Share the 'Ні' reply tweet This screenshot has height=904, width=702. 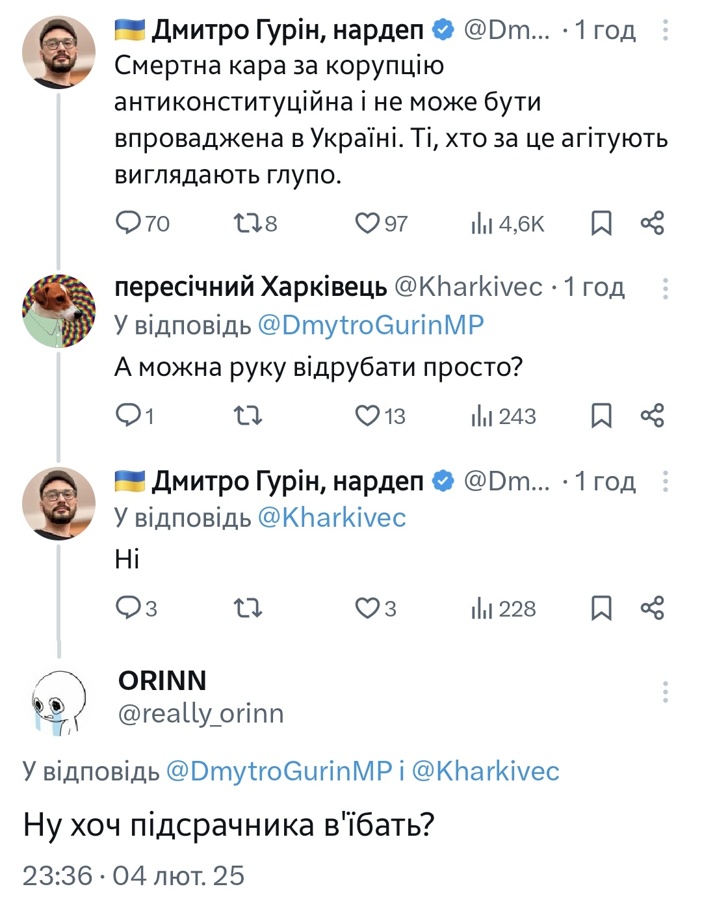point(652,608)
